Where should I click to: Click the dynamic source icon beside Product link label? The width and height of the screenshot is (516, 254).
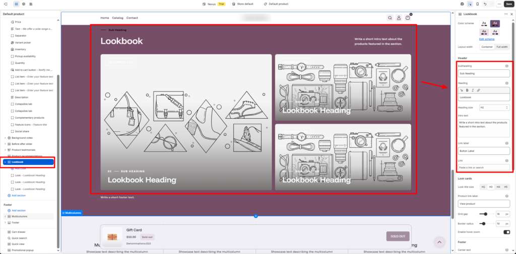(507, 196)
